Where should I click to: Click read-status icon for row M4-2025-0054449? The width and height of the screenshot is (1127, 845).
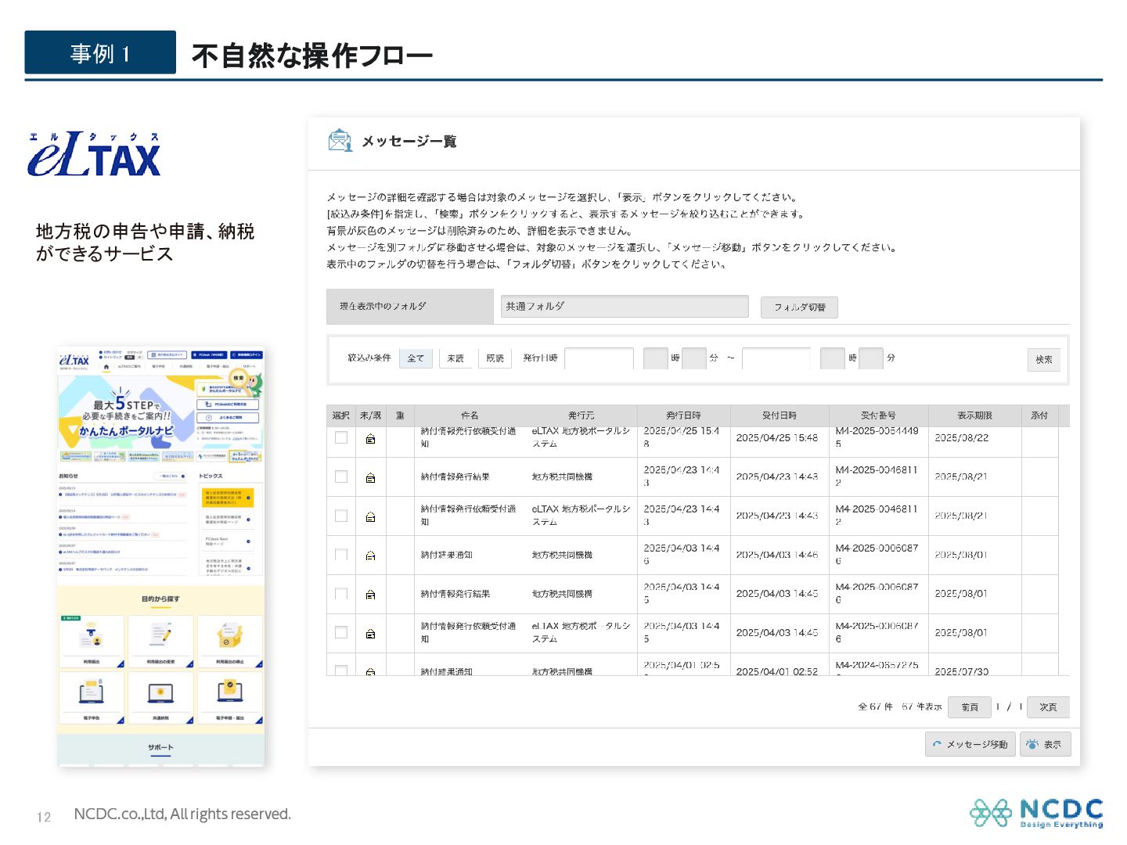point(371,439)
